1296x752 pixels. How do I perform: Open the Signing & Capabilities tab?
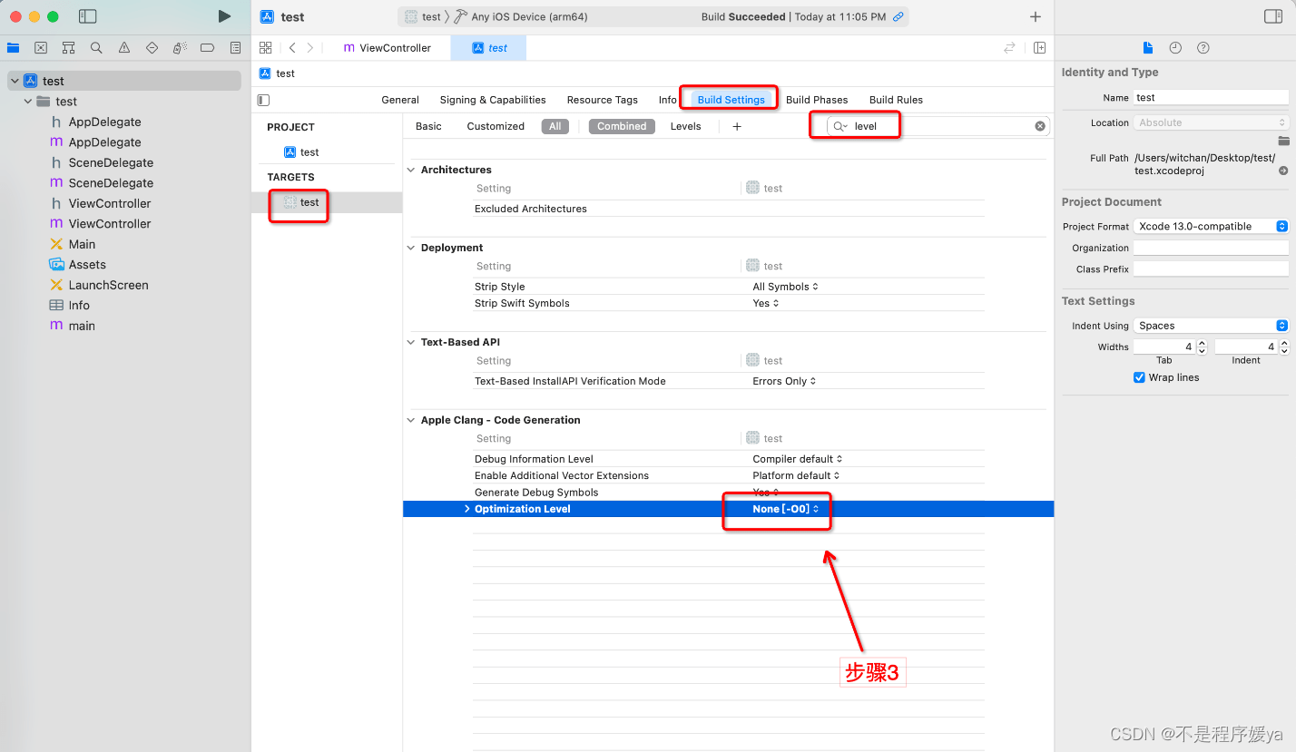493,100
